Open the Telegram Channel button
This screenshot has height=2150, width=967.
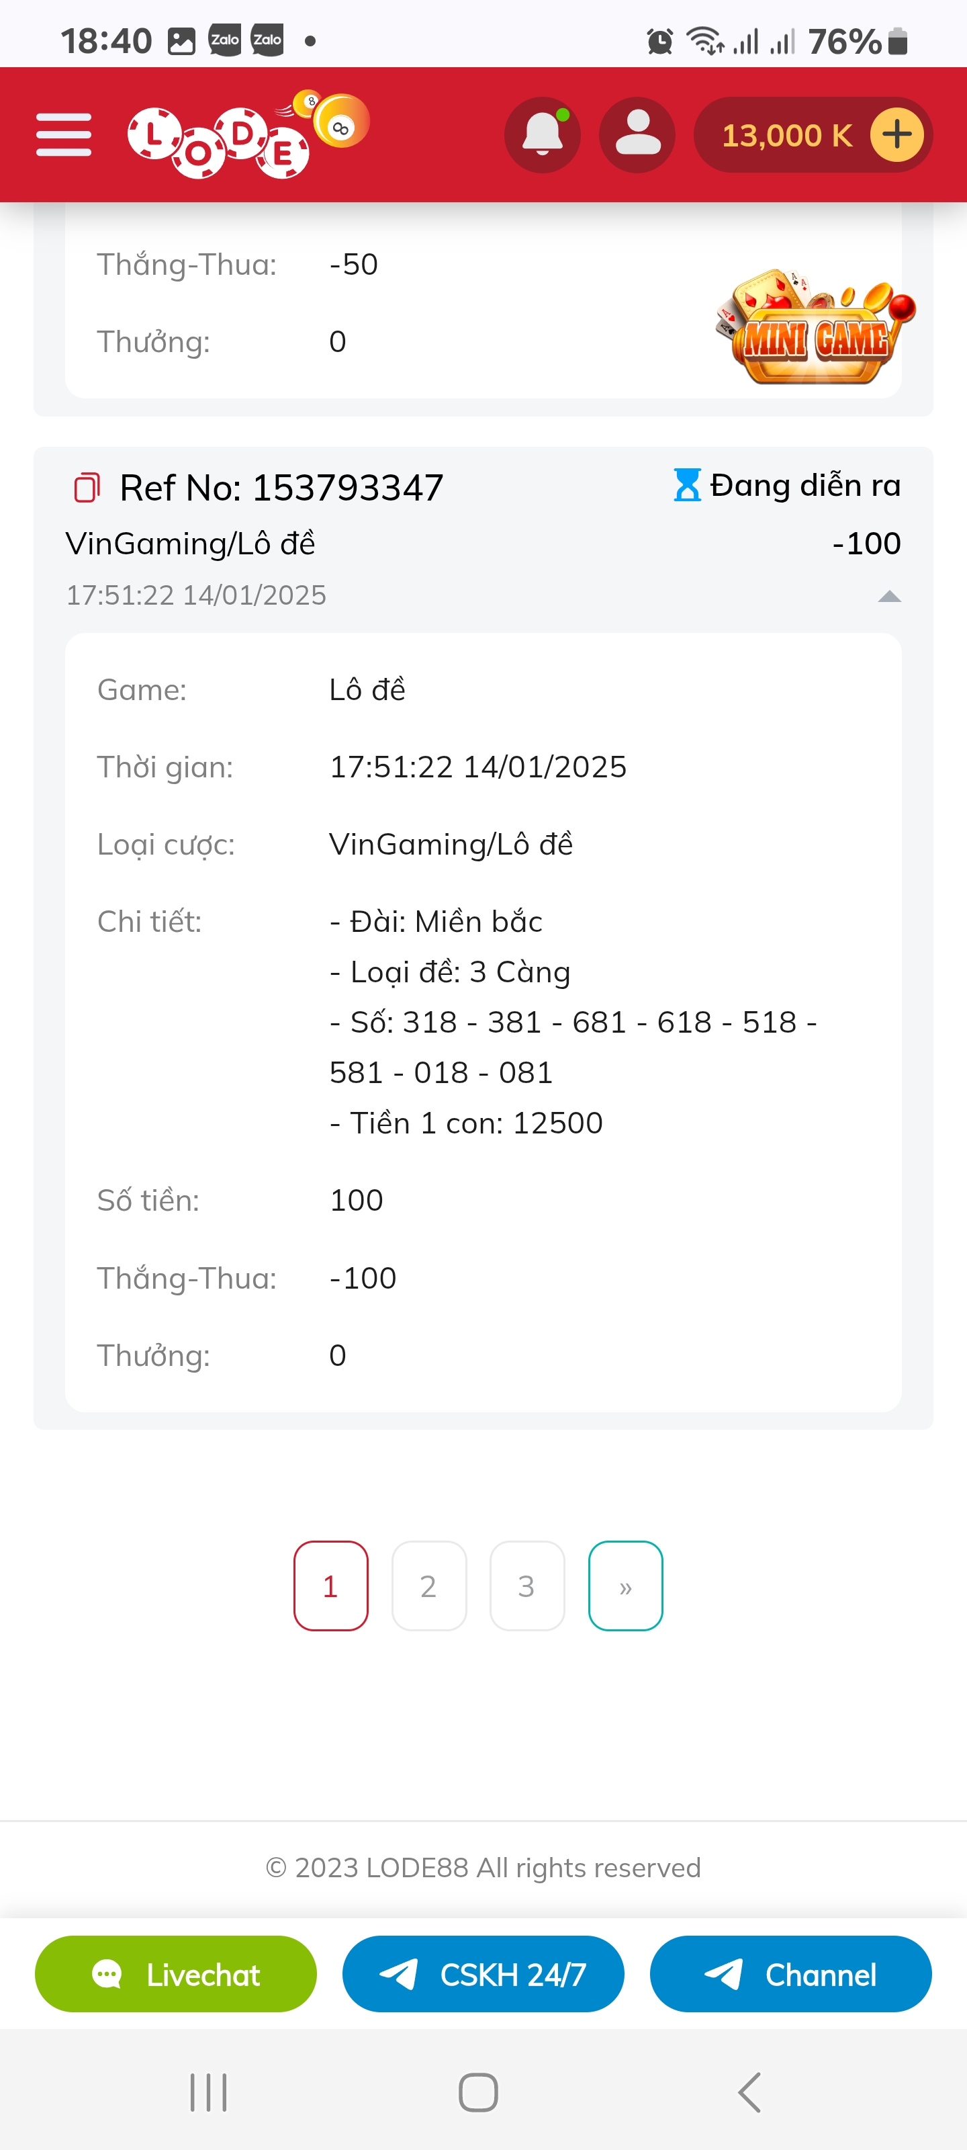coord(791,1974)
